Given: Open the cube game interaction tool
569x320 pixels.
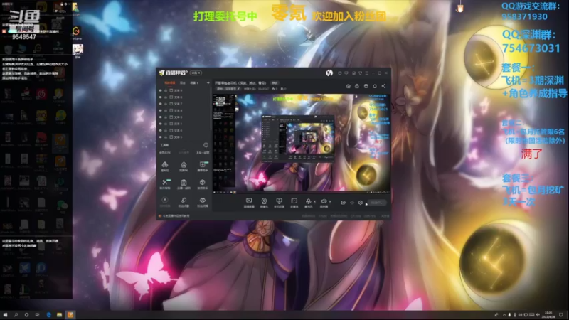Looking at the screenshot, I should coord(203,183).
